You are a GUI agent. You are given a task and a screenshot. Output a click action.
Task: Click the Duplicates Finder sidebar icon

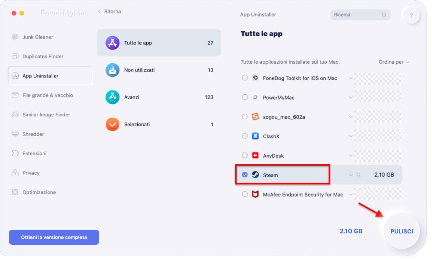pos(15,56)
